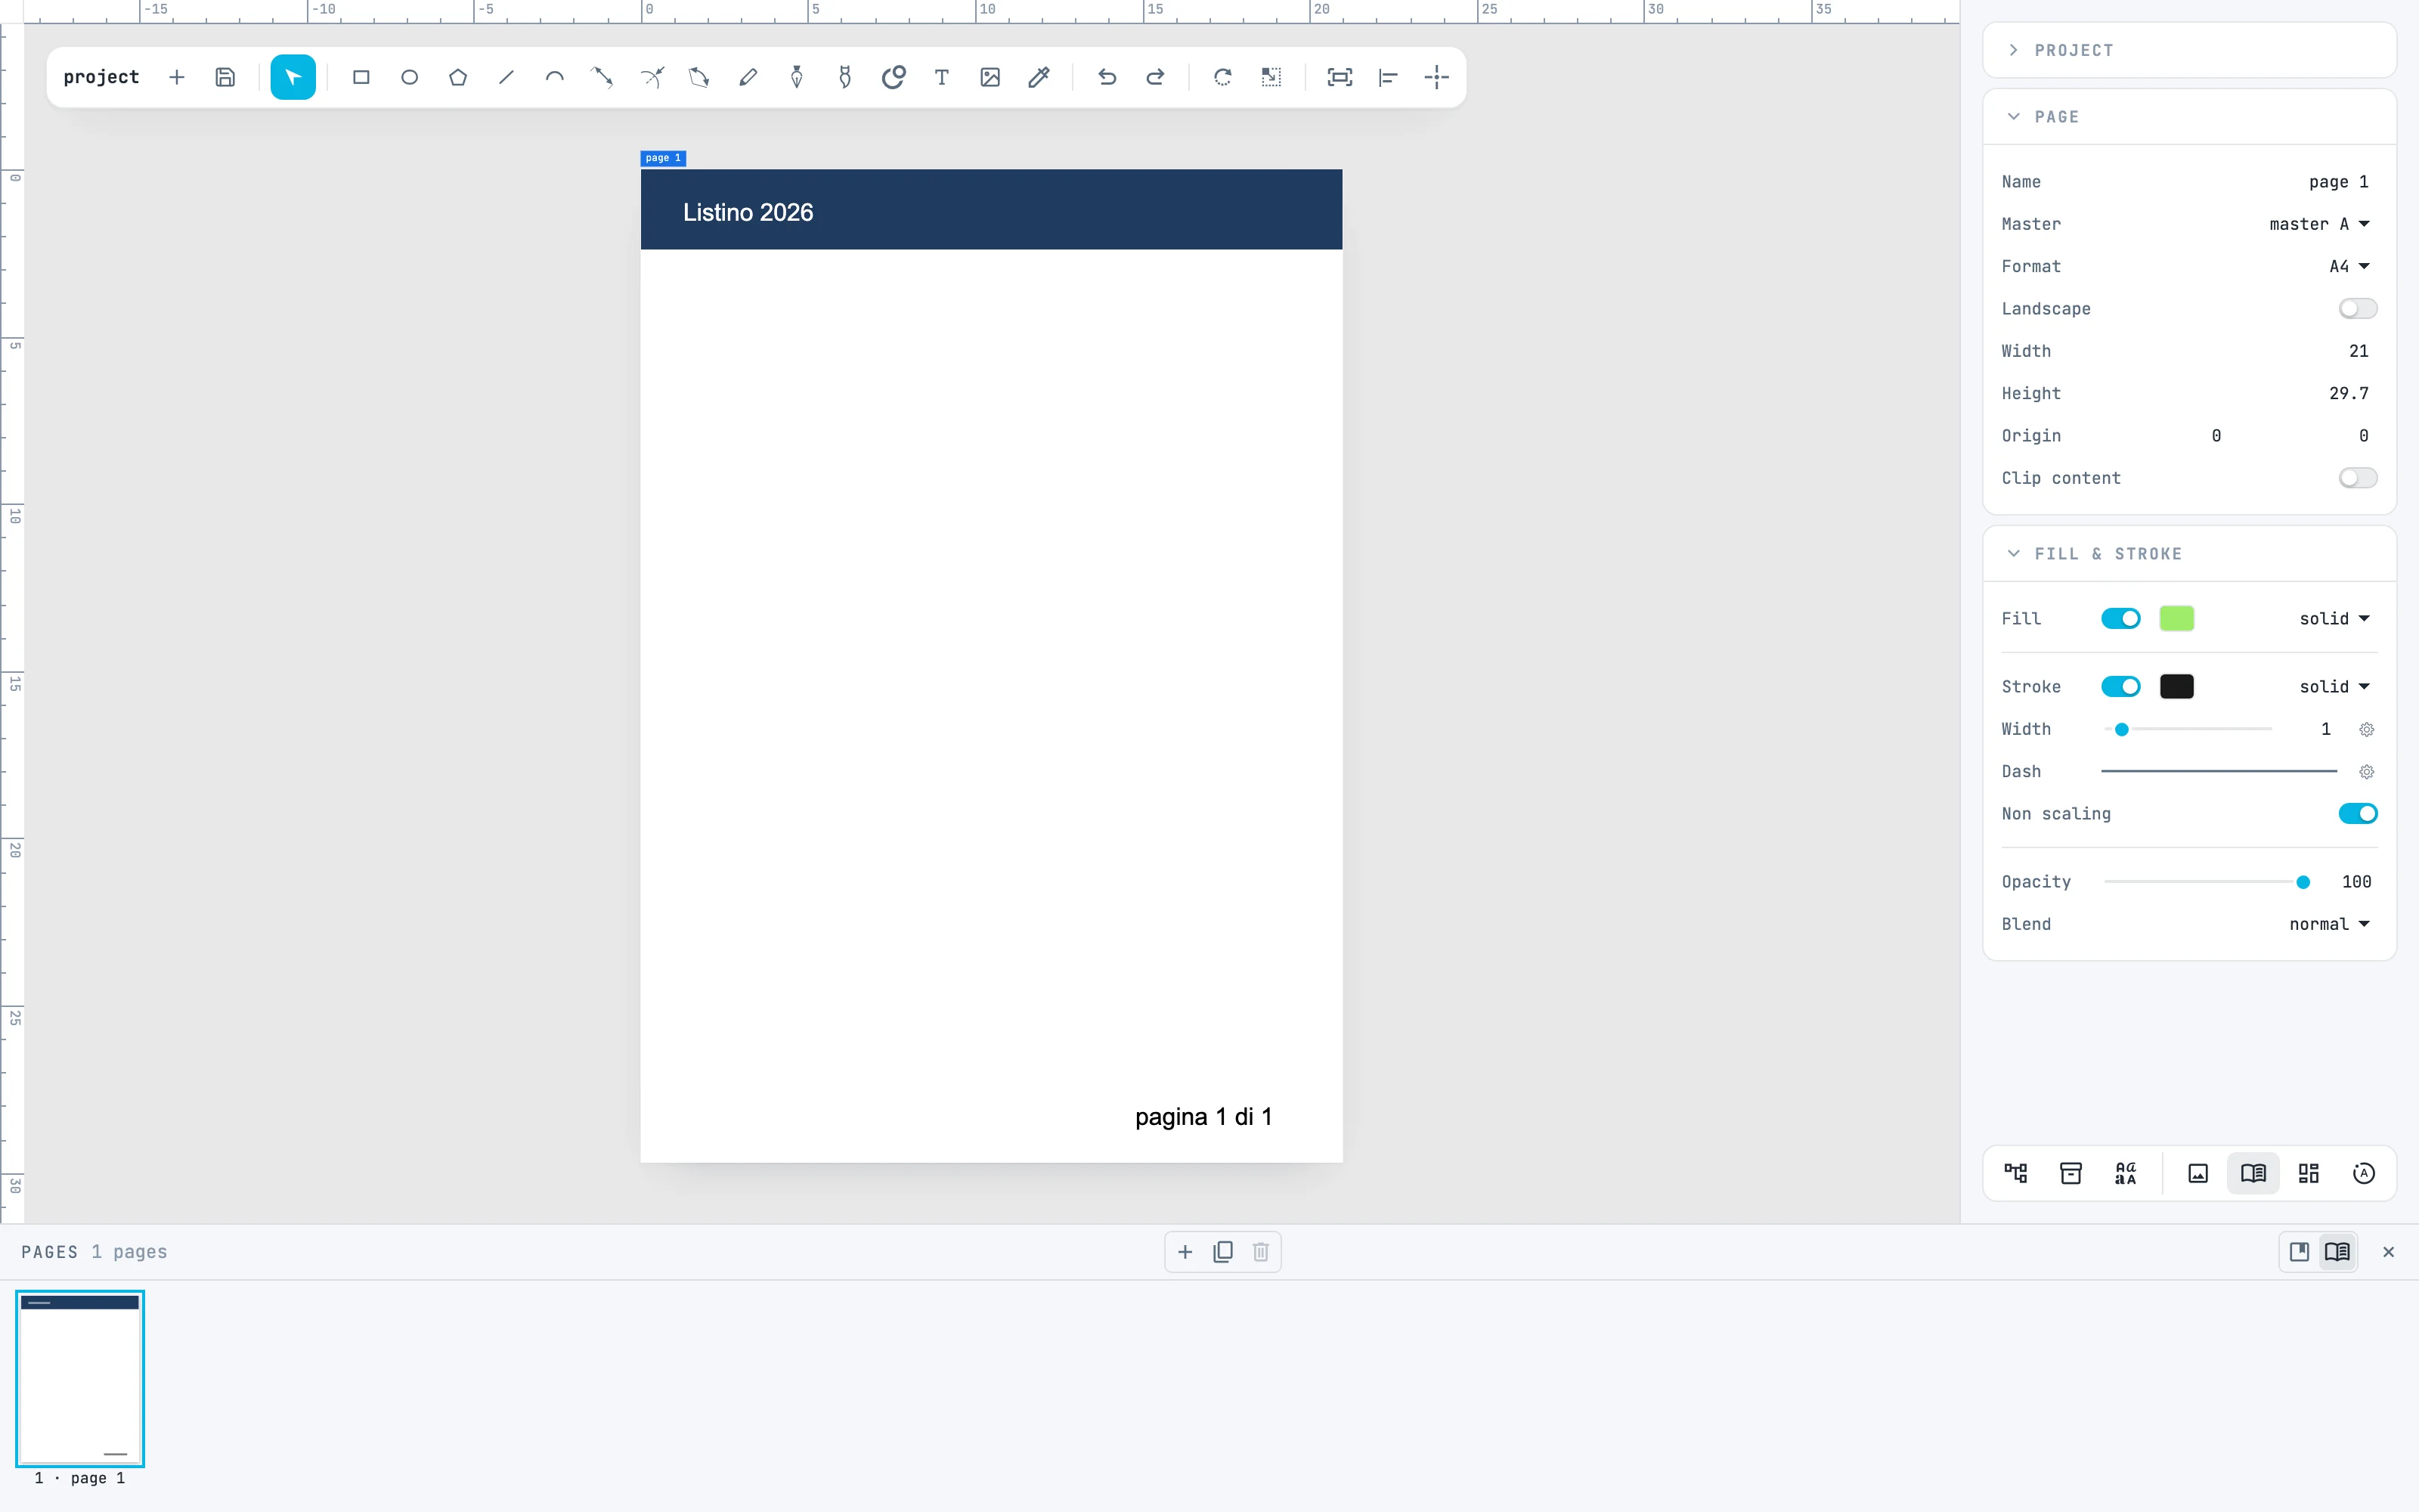Select the color picker eyedropper tool

1039,77
